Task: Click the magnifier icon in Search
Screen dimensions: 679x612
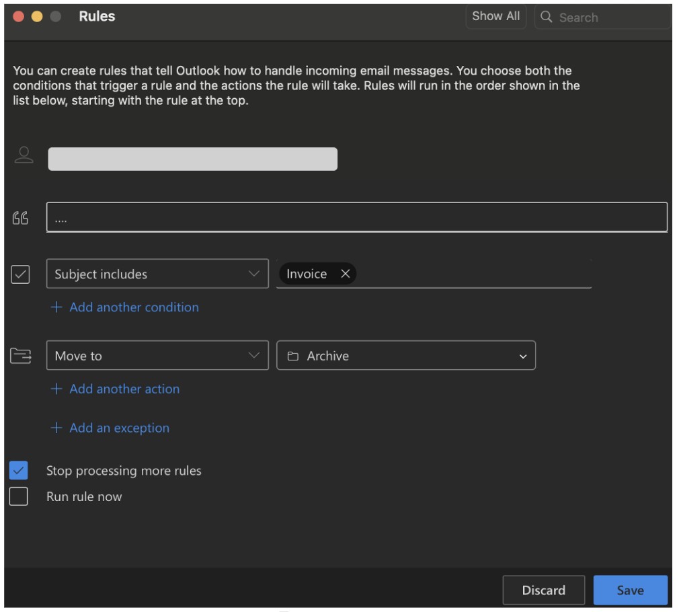Action: (547, 17)
